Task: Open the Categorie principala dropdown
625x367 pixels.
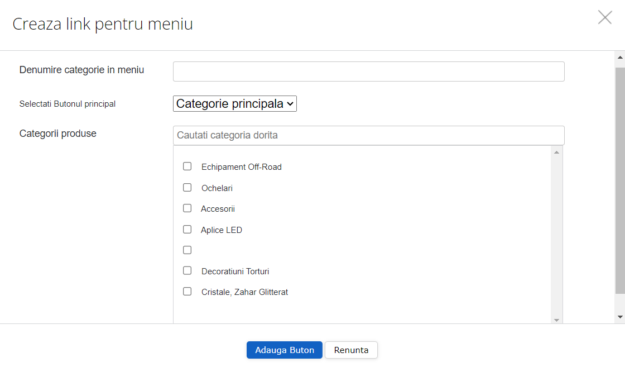Action: 234,103
